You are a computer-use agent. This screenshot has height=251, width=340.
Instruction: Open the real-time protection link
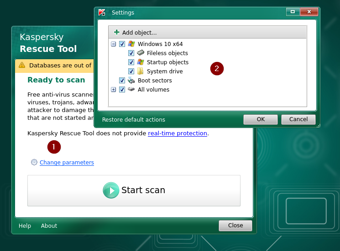[178, 133]
